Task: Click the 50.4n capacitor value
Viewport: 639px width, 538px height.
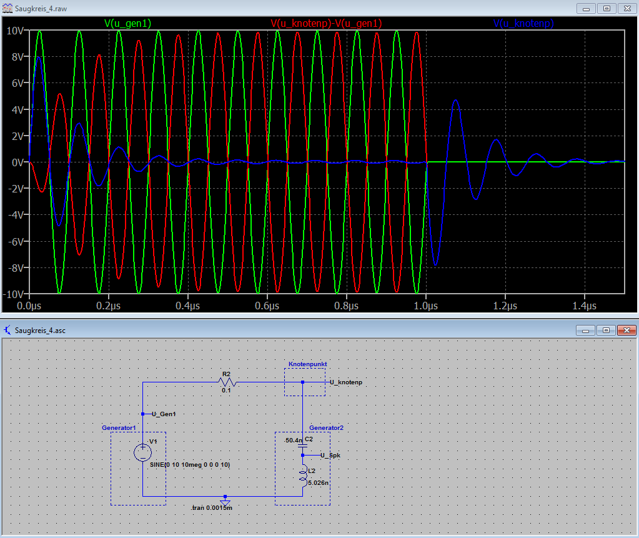Action: (292, 441)
